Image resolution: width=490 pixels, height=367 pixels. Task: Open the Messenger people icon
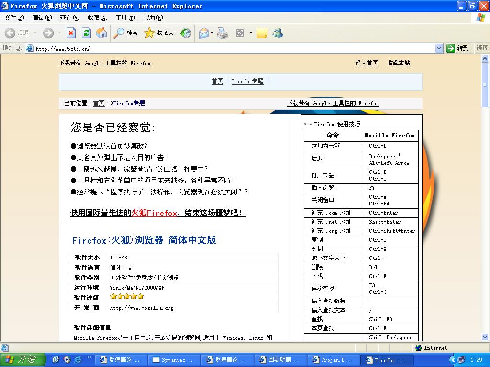pyautogui.click(x=278, y=33)
